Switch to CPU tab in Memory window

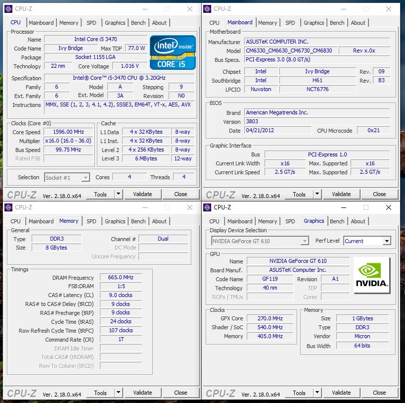(x=15, y=221)
